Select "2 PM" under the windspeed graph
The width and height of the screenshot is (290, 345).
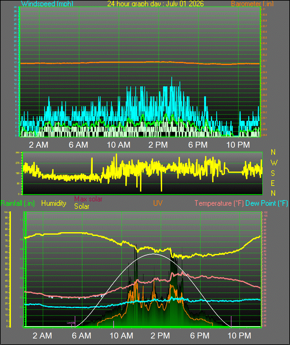pyautogui.click(x=158, y=145)
